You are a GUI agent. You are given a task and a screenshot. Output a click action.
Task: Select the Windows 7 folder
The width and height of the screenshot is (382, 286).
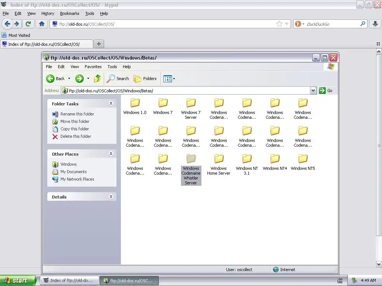point(163,107)
